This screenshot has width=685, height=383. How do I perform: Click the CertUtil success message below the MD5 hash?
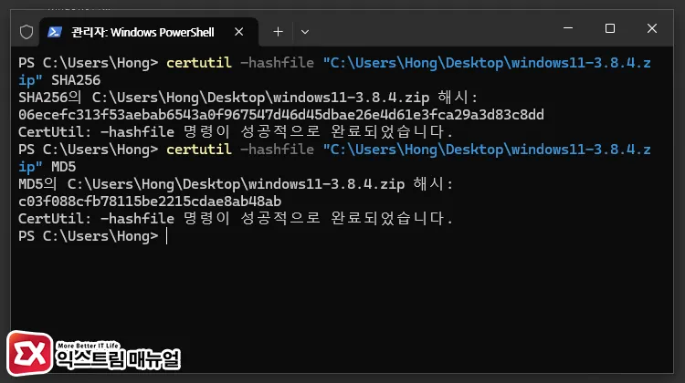click(x=236, y=218)
